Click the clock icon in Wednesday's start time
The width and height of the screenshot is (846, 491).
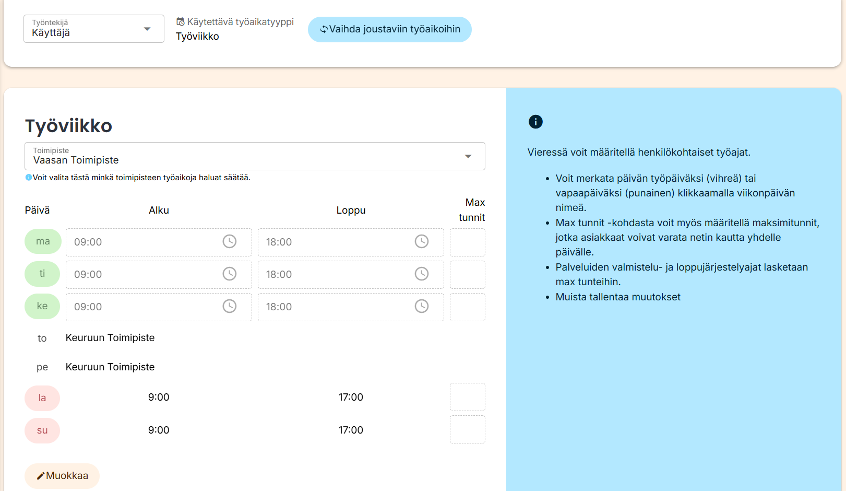[230, 306]
